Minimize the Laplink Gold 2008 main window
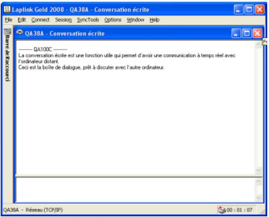269x217 pixels. (x=239, y=9)
